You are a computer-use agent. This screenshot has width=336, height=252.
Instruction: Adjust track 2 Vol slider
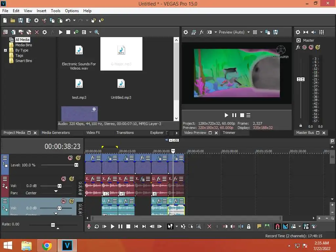pyautogui.click(x=60, y=186)
